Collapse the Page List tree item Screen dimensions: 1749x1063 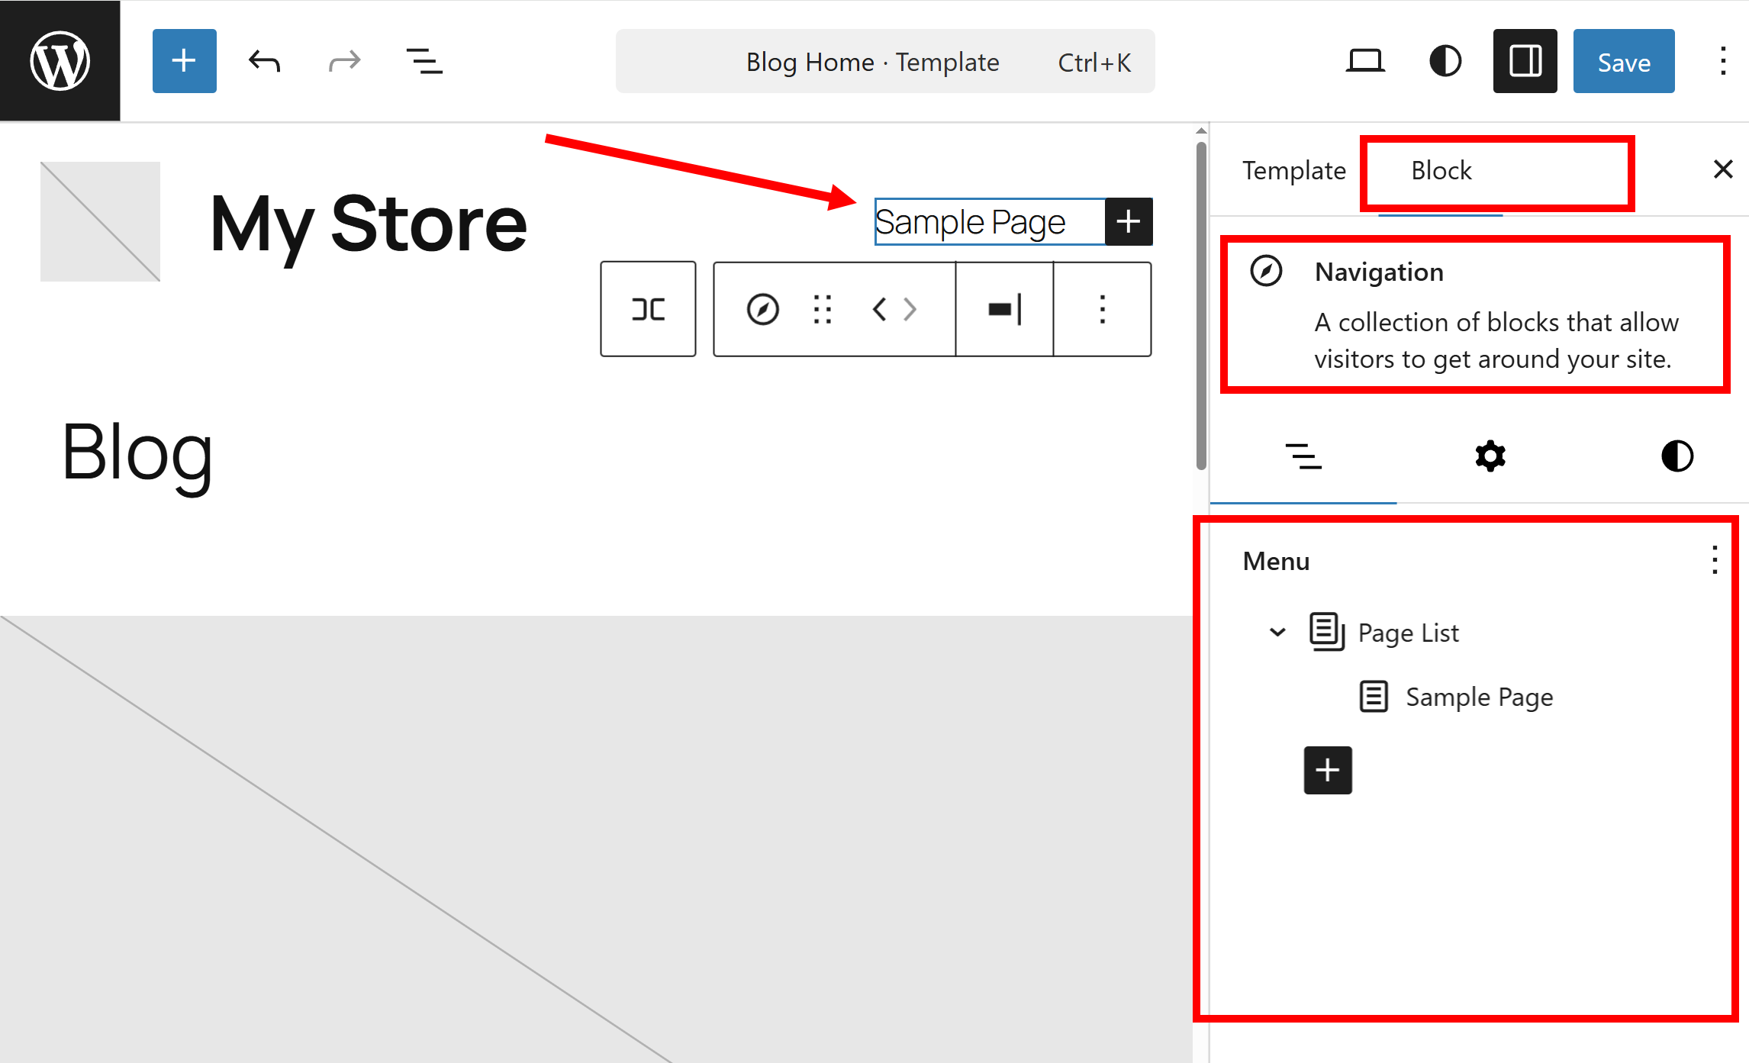pyautogui.click(x=1277, y=632)
